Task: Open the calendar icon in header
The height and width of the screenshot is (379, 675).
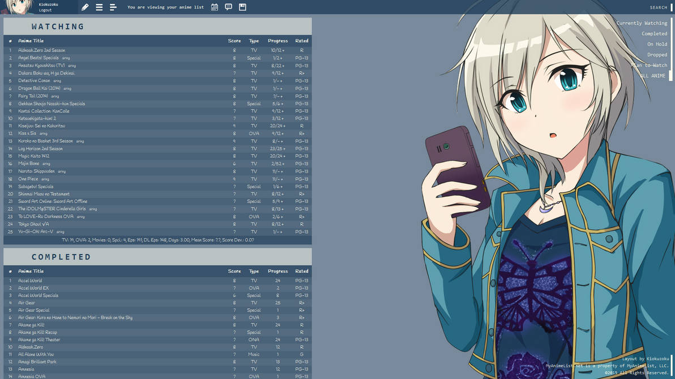Action: click(215, 7)
